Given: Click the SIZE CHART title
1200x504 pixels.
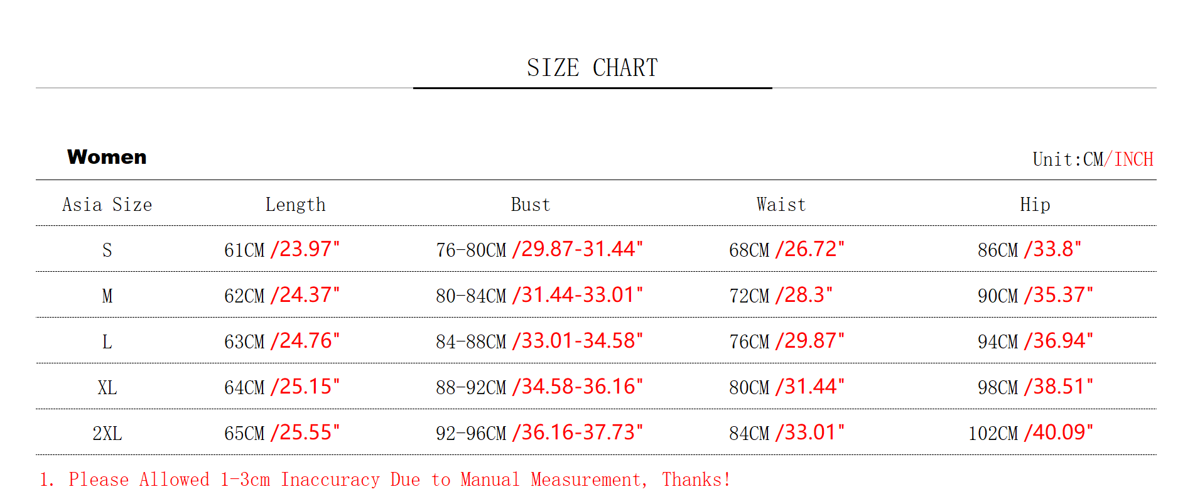Looking at the screenshot, I should pyautogui.click(x=592, y=68).
